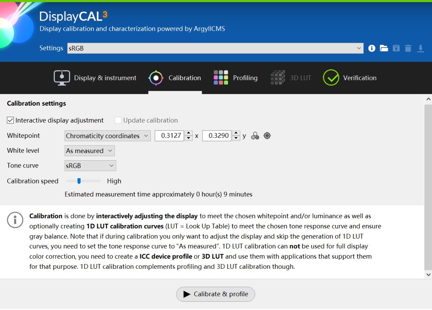Click the install profile download icon

click(420, 48)
